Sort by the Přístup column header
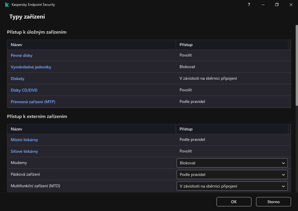 [186, 45]
